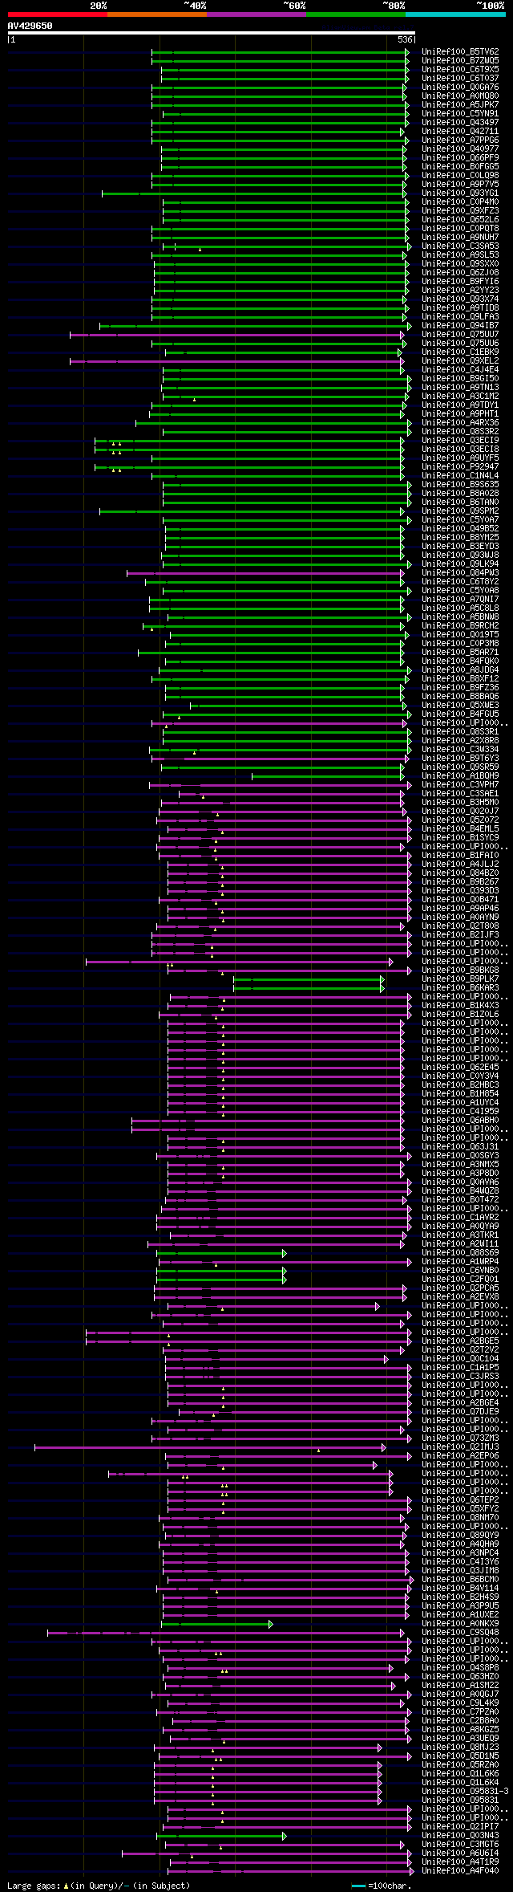Select the UniRef100_Q9LFA3 label
This screenshot has height=1892, width=513.
pos(460,317)
